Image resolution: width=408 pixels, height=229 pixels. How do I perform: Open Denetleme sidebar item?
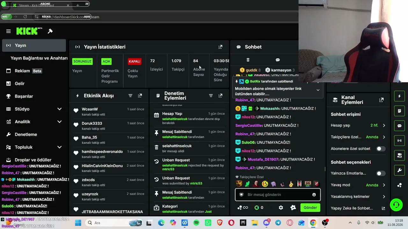coord(34,135)
